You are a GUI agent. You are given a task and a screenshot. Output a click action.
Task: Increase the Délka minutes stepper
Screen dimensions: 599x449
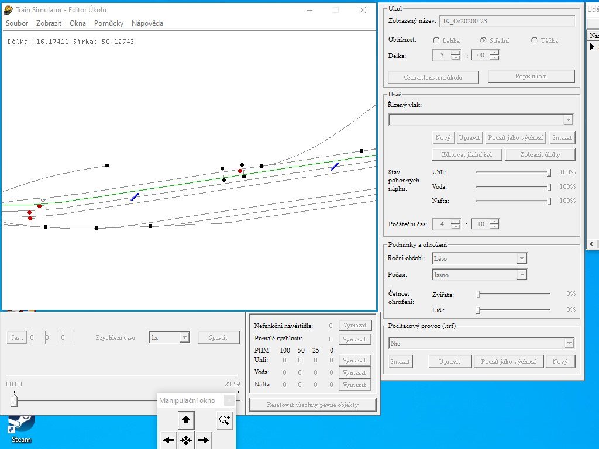pyautogui.click(x=494, y=53)
